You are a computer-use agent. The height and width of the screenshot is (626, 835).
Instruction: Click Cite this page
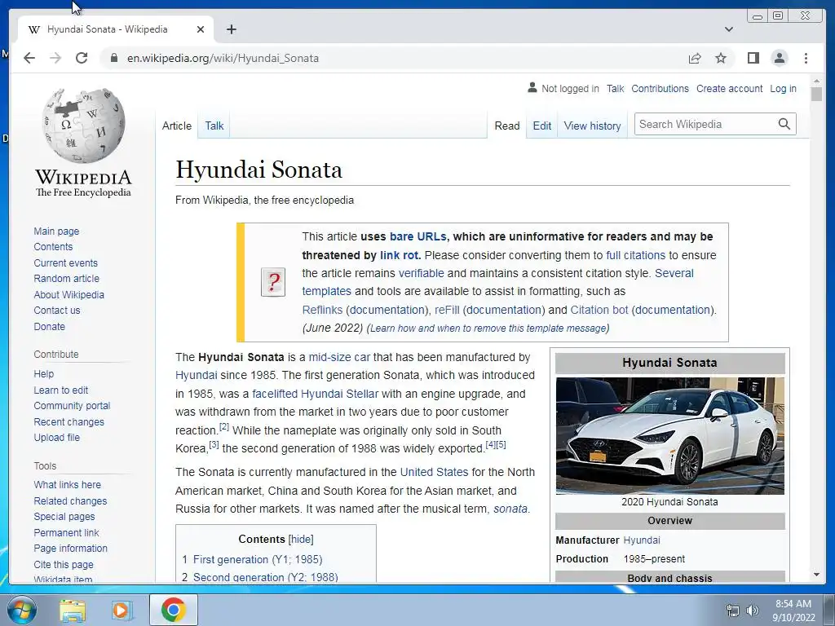click(x=64, y=564)
